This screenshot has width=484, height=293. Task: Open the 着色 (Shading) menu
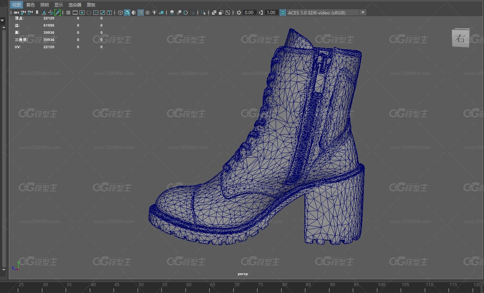pyautogui.click(x=30, y=5)
